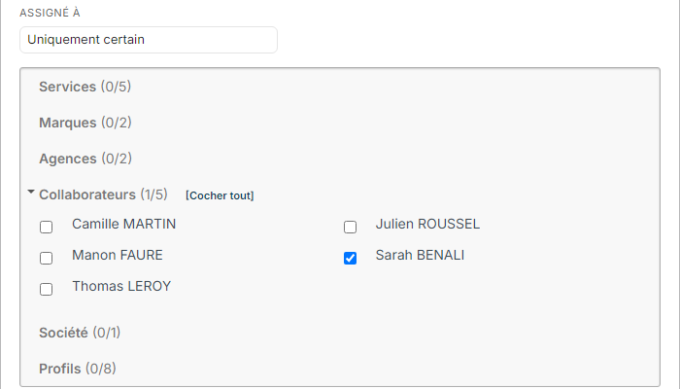Expand the Profils (0/8) section
The width and height of the screenshot is (680, 389).
click(x=78, y=369)
